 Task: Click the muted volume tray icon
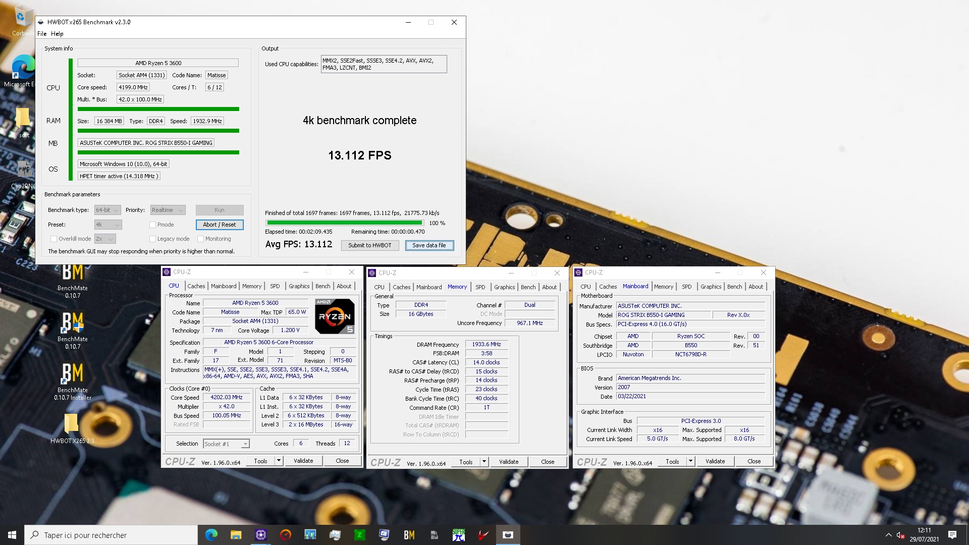[900, 535]
